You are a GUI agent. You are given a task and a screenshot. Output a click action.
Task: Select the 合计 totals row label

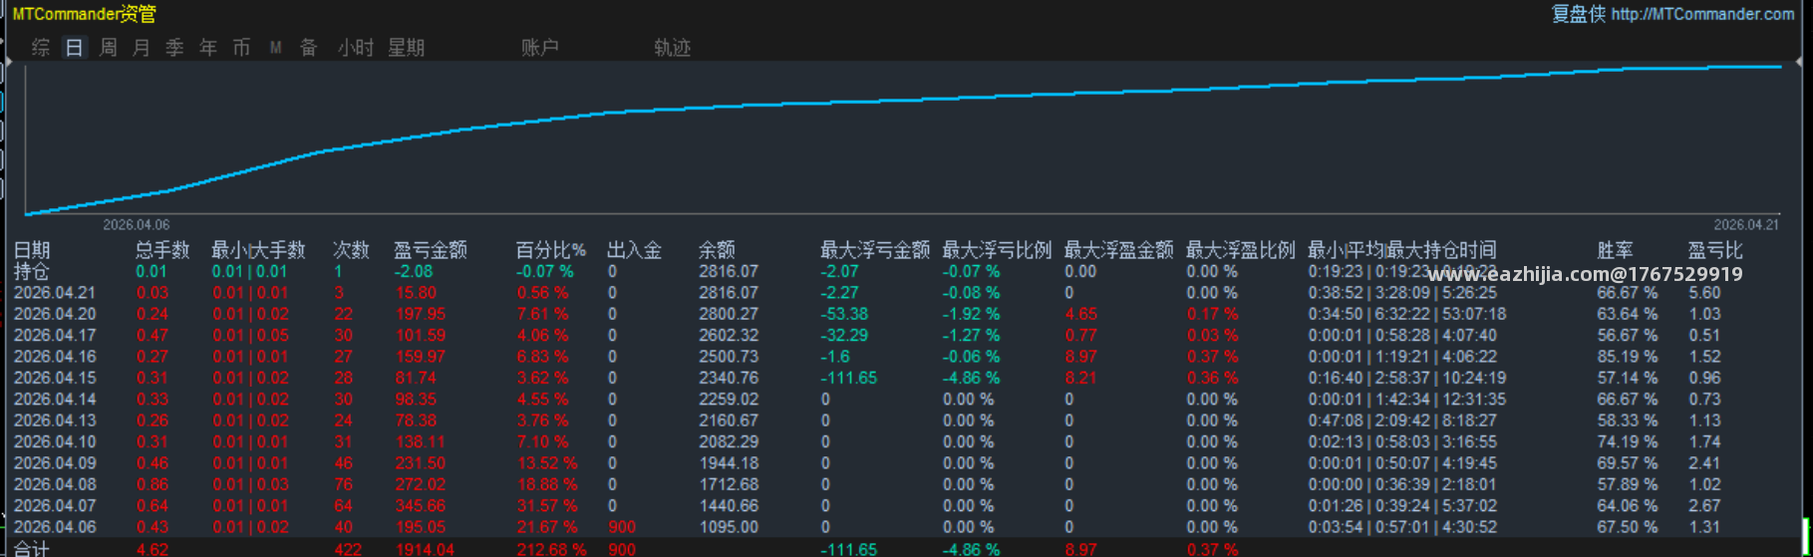point(32,549)
